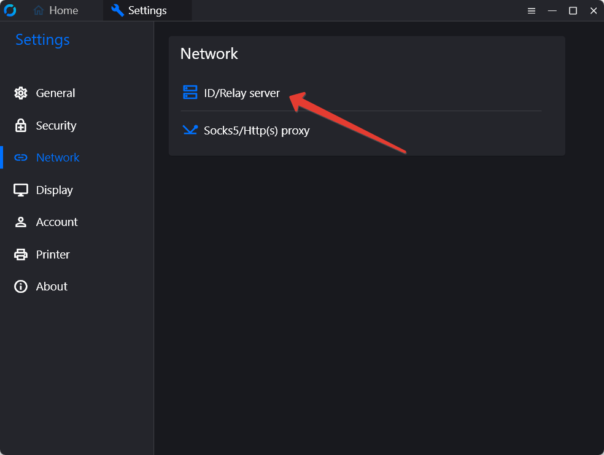Open the hamburger menu in title bar
The width and height of the screenshot is (604, 455).
pyautogui.click(x=532, y=11)
